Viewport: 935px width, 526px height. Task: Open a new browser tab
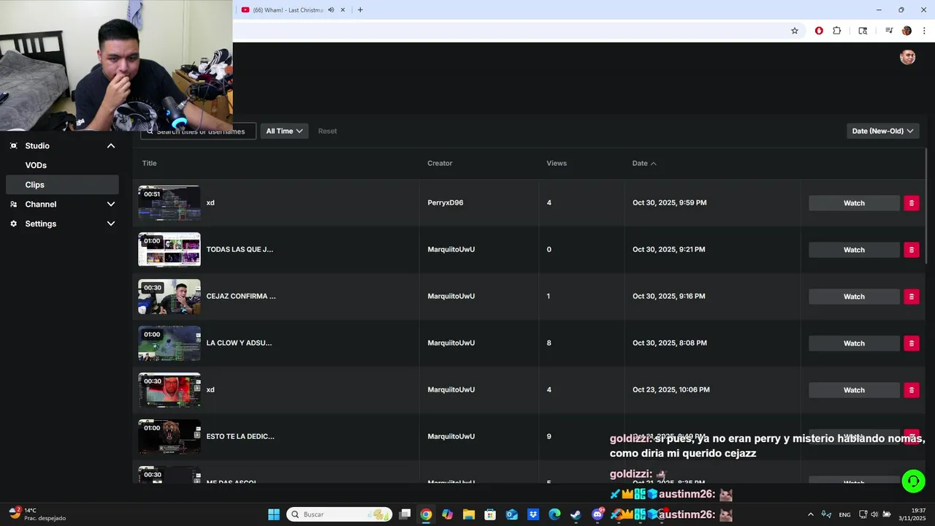[360, 9]
